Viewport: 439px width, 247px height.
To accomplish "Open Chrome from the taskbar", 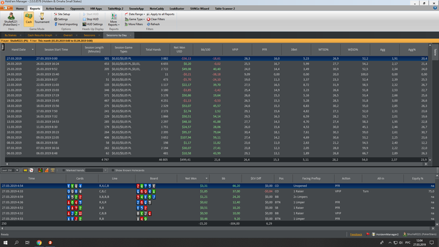I will click(x=39, y=243).
